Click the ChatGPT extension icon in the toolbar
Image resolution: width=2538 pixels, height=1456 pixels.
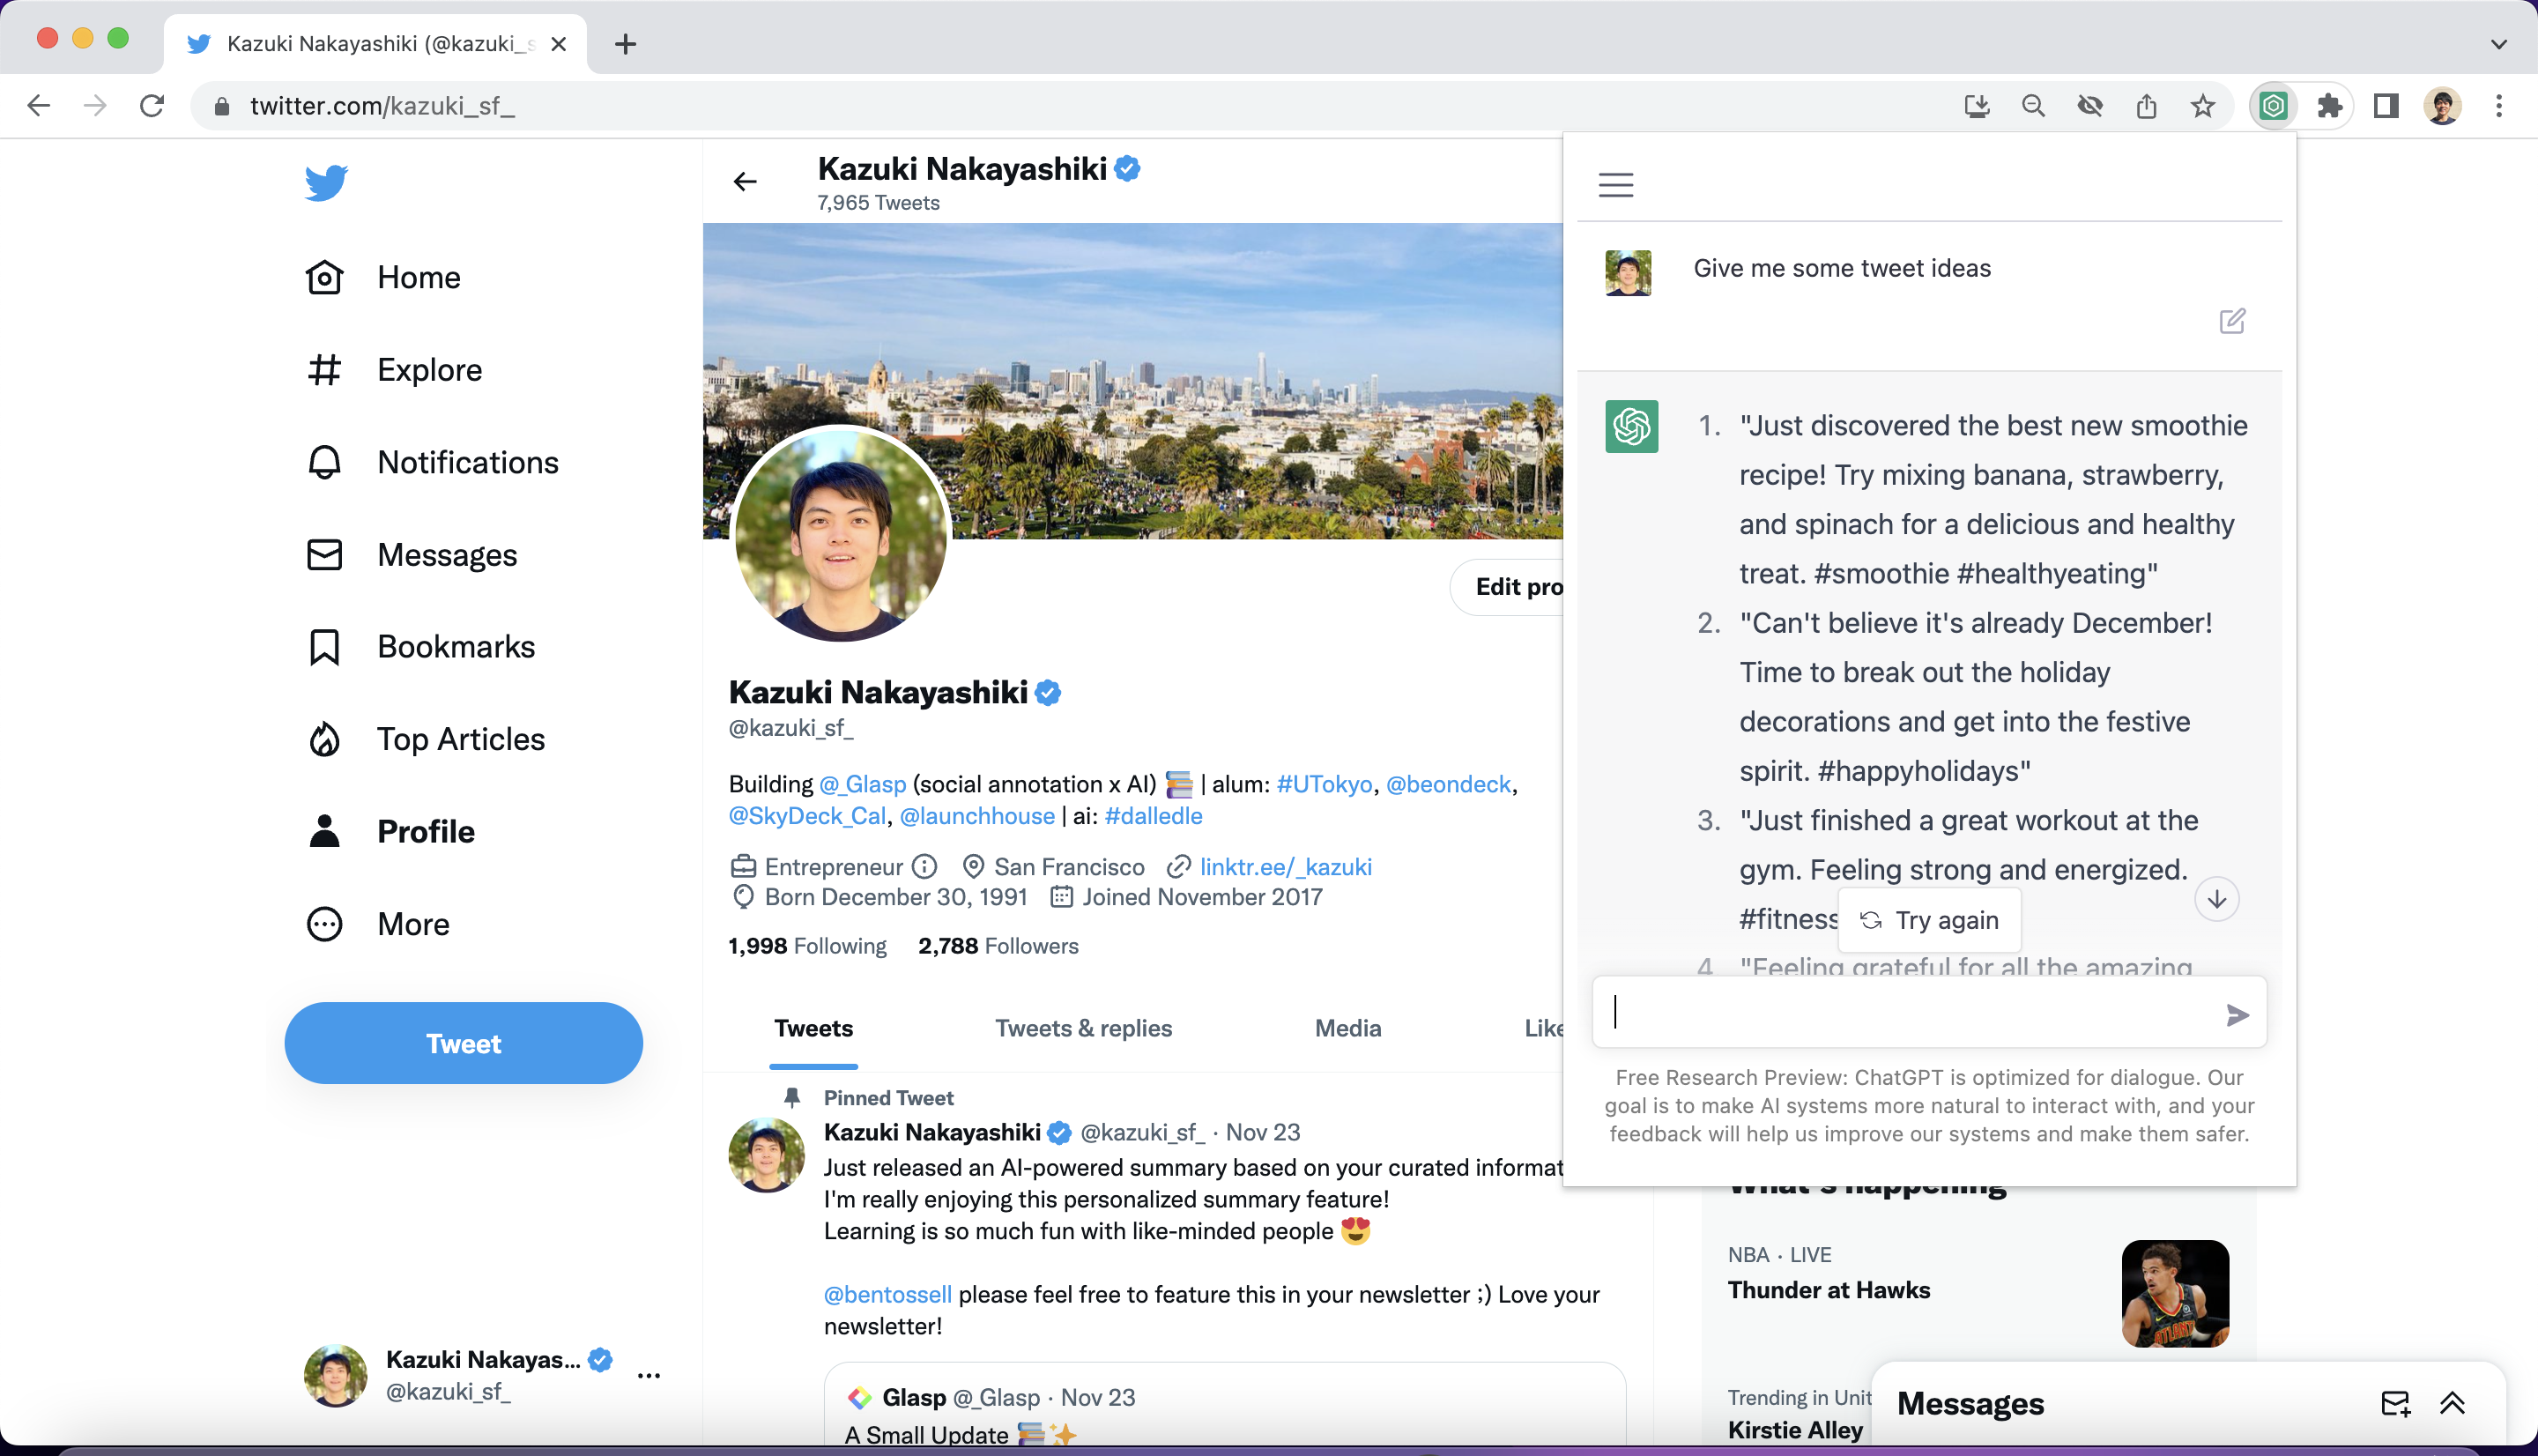click(x=2272, y=106)
